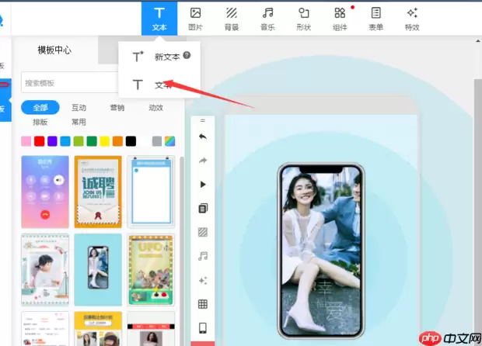Select the plain text (T) menu entry below 新文本
This screenshot has height=346, width=482.
[159, 85]
